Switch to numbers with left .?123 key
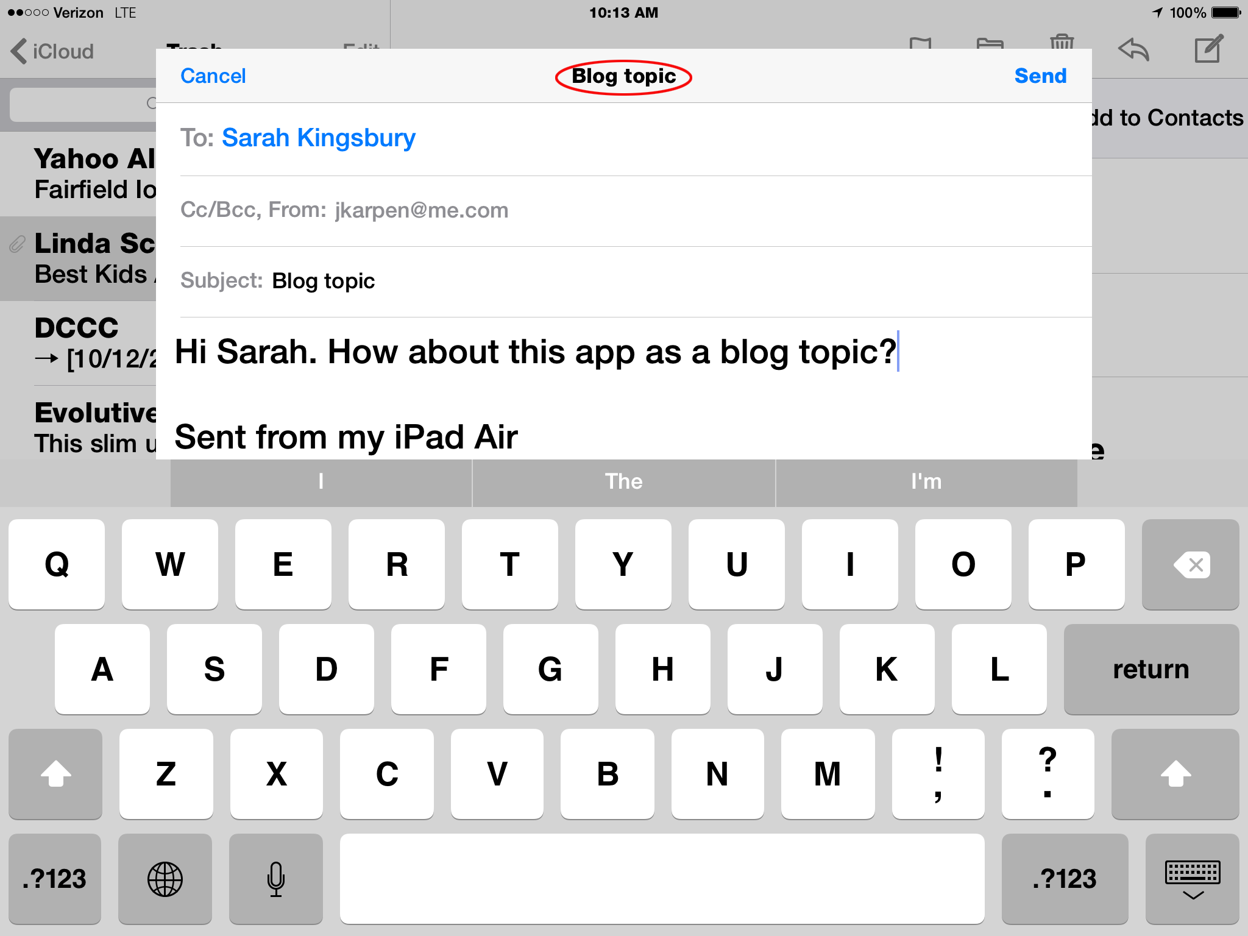 click(x=54, y=879)
